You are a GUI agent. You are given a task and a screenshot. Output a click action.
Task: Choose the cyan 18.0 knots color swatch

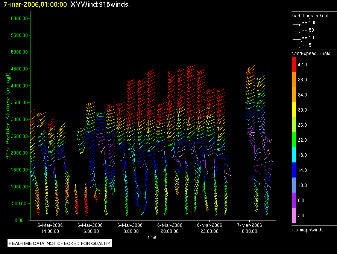click(294, 155)
